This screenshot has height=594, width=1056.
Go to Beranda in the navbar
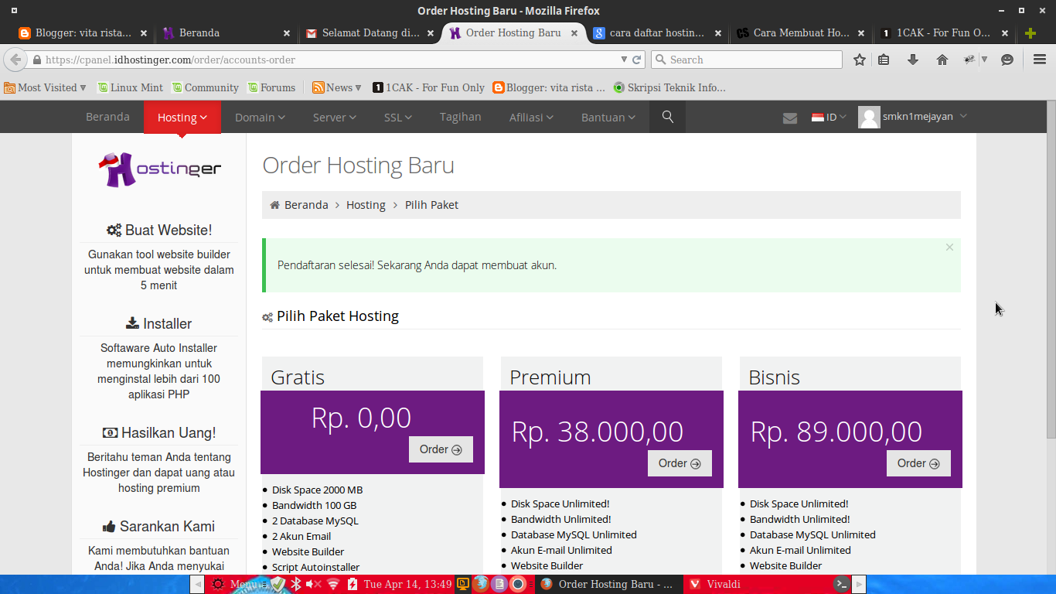point(107,117)
